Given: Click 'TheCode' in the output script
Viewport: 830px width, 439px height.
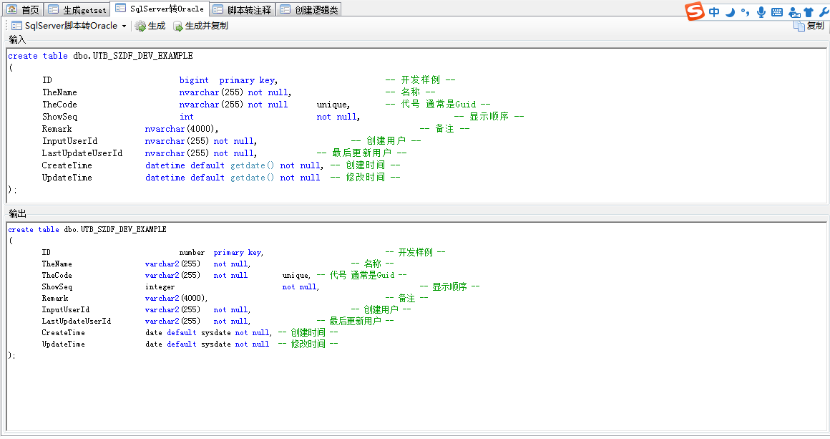Looking at the screenshot, I should coord(57,276).
